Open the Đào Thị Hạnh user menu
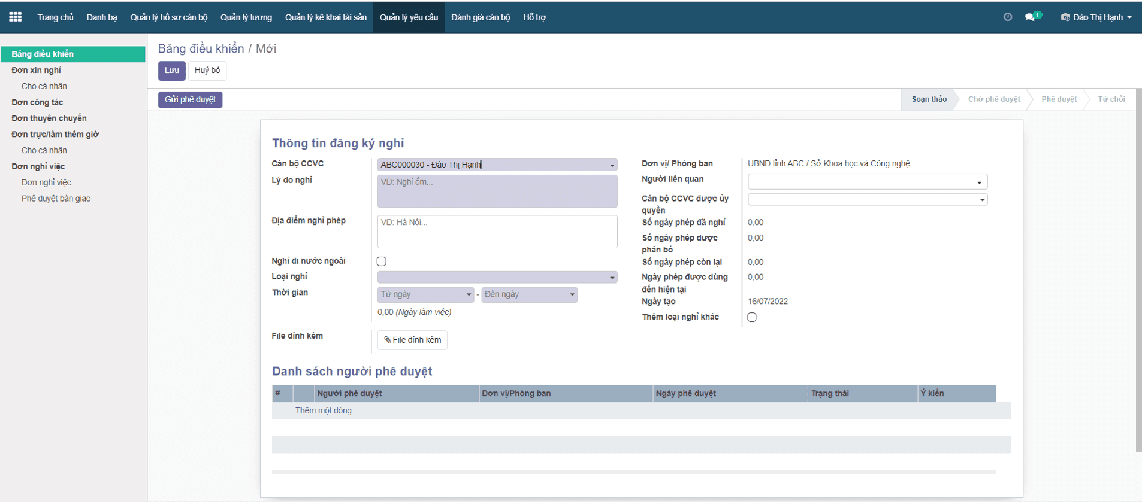Image resolution: width=1142 pixels, height=502 pixels. pyautogui.click(x=1096, y=17)
